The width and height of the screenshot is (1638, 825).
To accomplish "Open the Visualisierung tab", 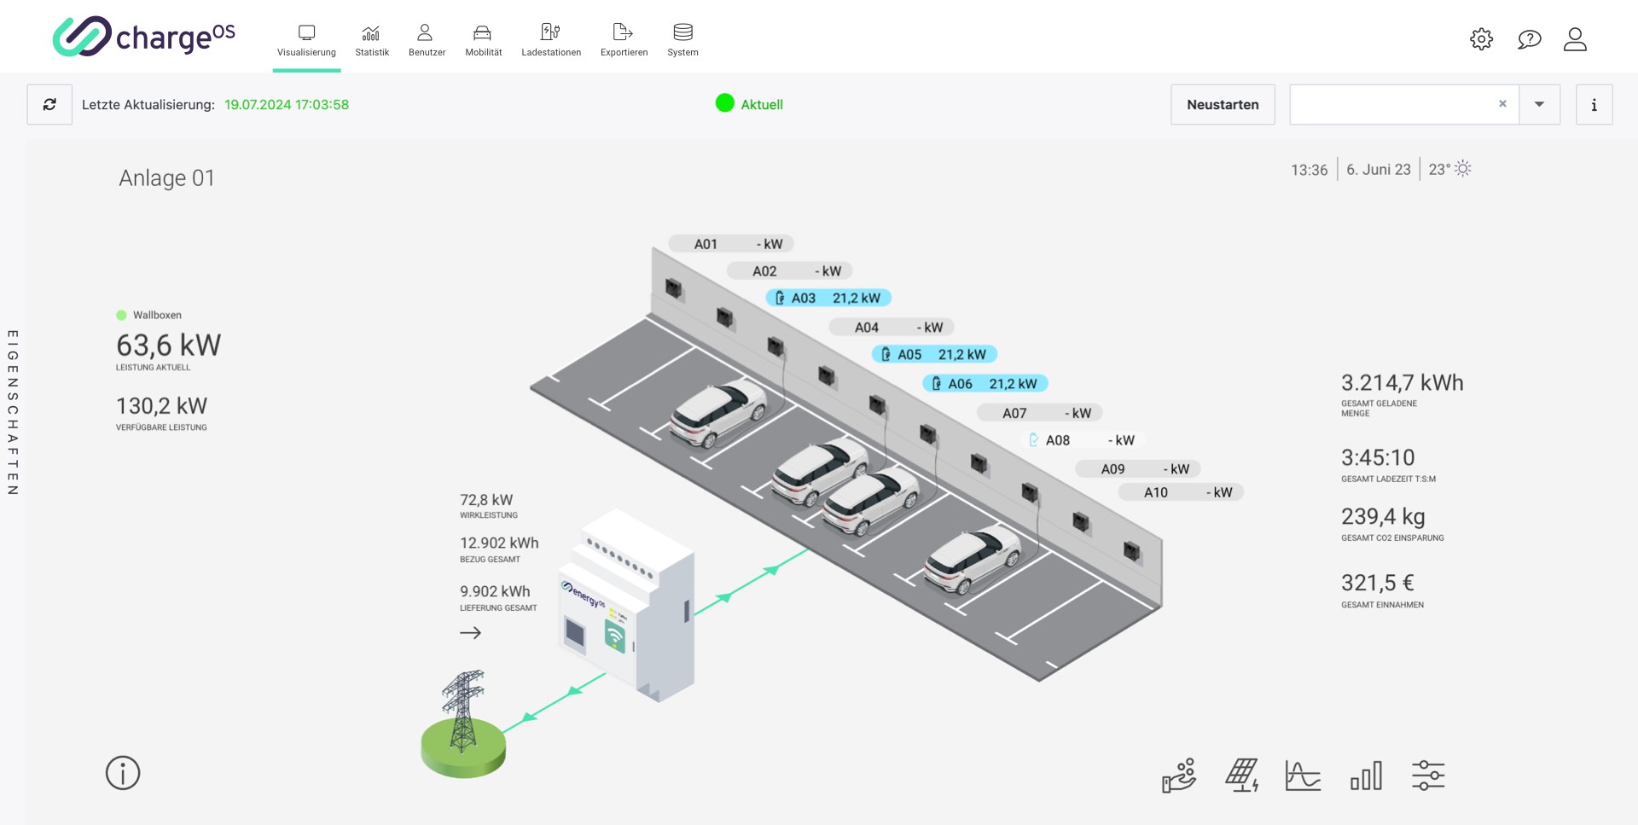I will pyautogui.click(x=306, y=40).
